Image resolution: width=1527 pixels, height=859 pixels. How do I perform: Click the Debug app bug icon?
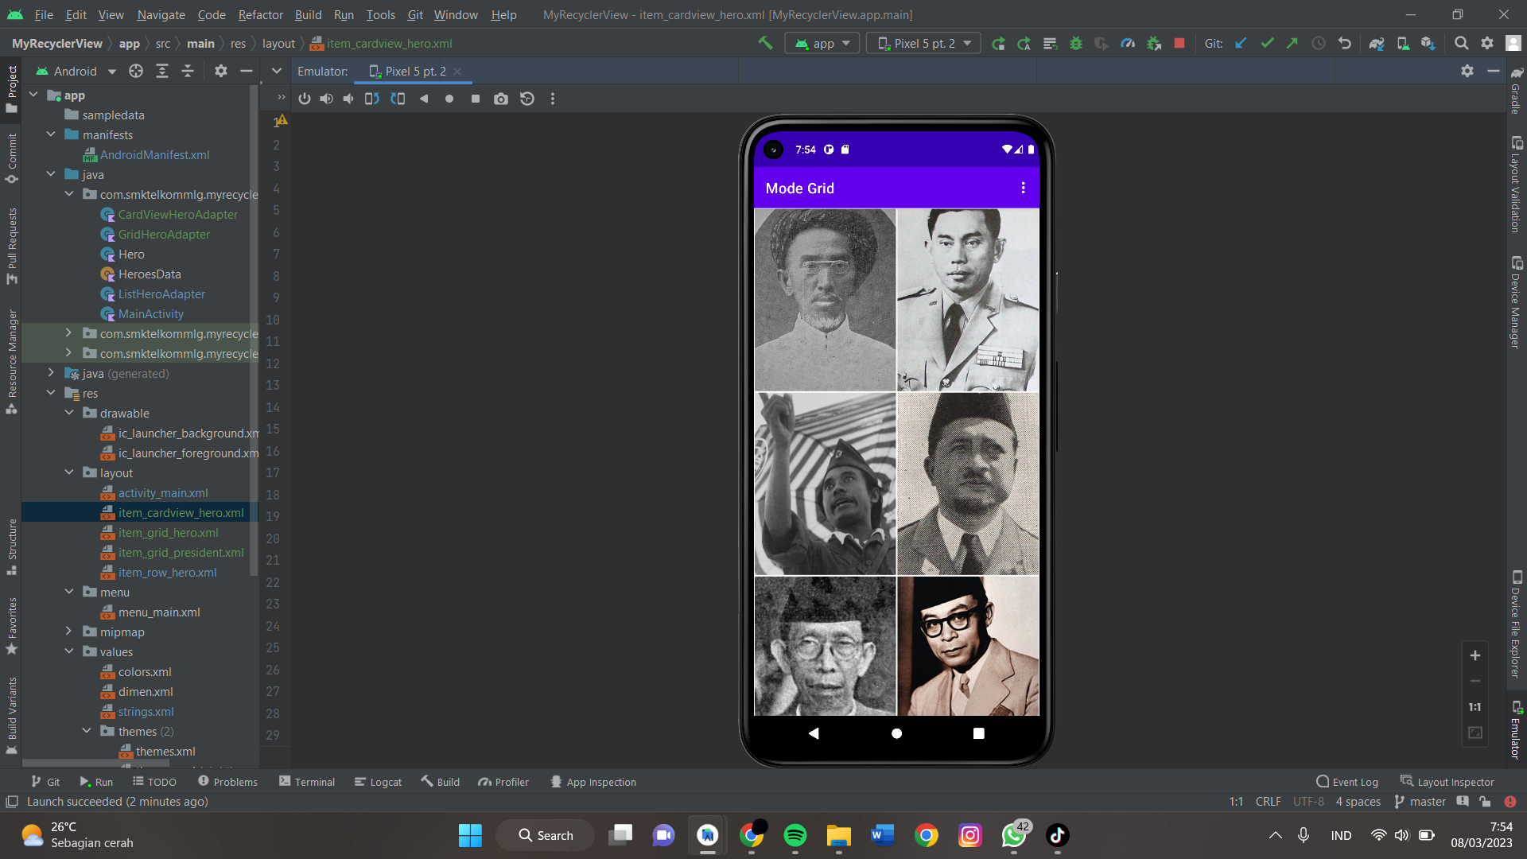pos(1076,43)
